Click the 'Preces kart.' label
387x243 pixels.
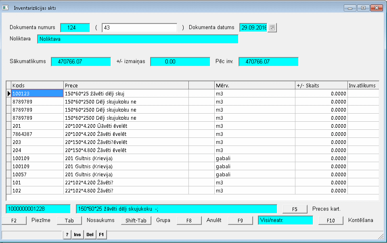(x=326, y=209)
